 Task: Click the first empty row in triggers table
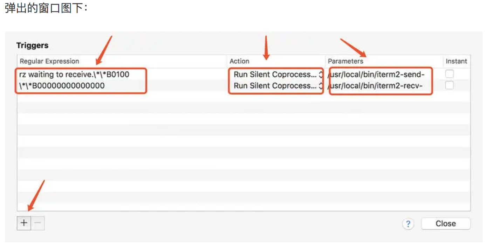[x=243, y=97]
